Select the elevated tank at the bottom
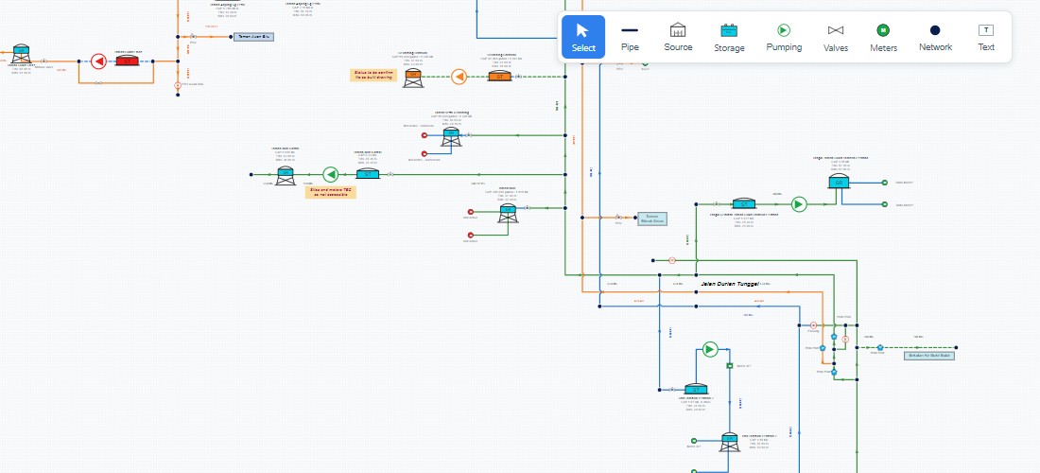 [x=730, y=442]
